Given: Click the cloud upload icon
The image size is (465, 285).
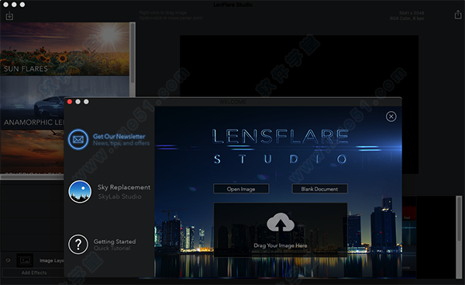Looking at the screenshot, I should point(281,222).
